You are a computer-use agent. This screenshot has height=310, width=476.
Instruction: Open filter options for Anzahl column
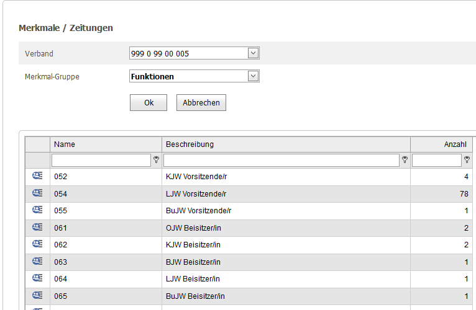tap(467, 160)
